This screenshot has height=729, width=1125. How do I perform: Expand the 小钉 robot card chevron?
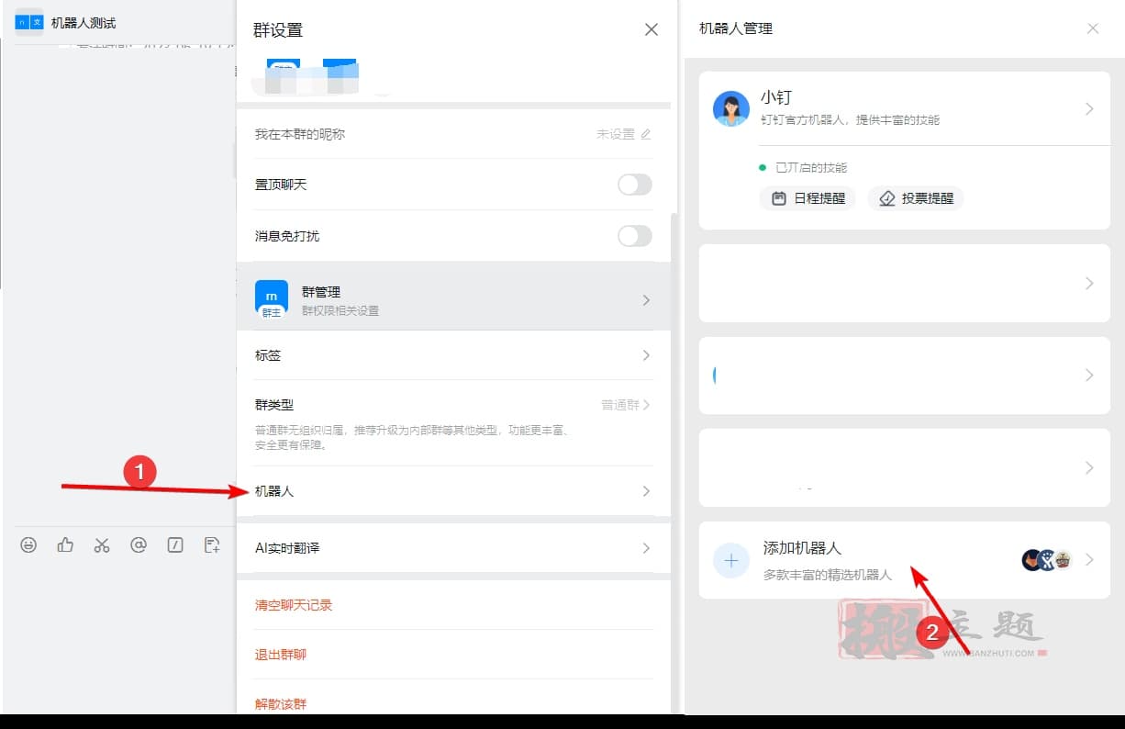(x=1089, y=108)
